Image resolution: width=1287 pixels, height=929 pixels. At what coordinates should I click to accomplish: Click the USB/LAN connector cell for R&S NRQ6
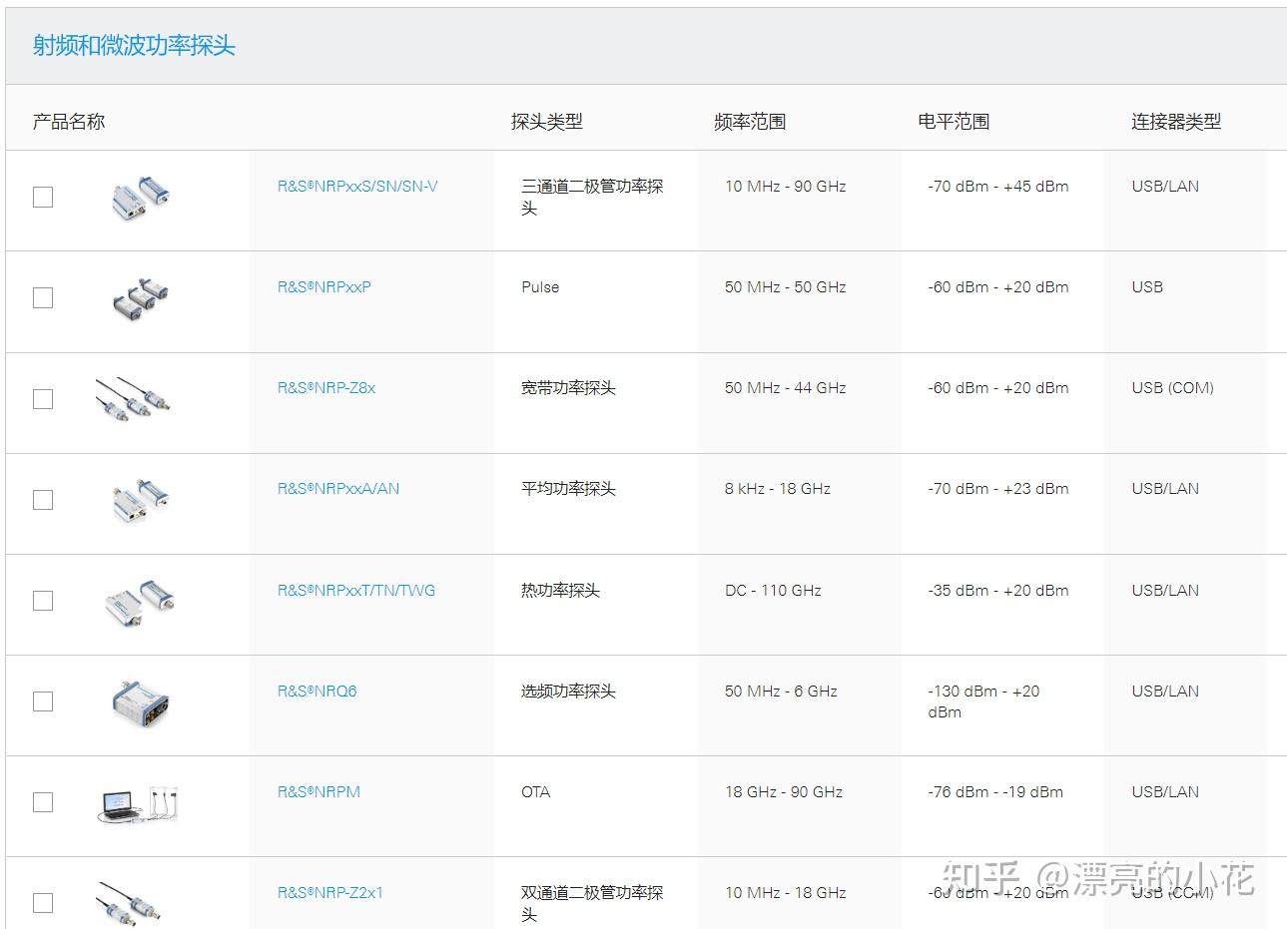(x=1165, y=692)
